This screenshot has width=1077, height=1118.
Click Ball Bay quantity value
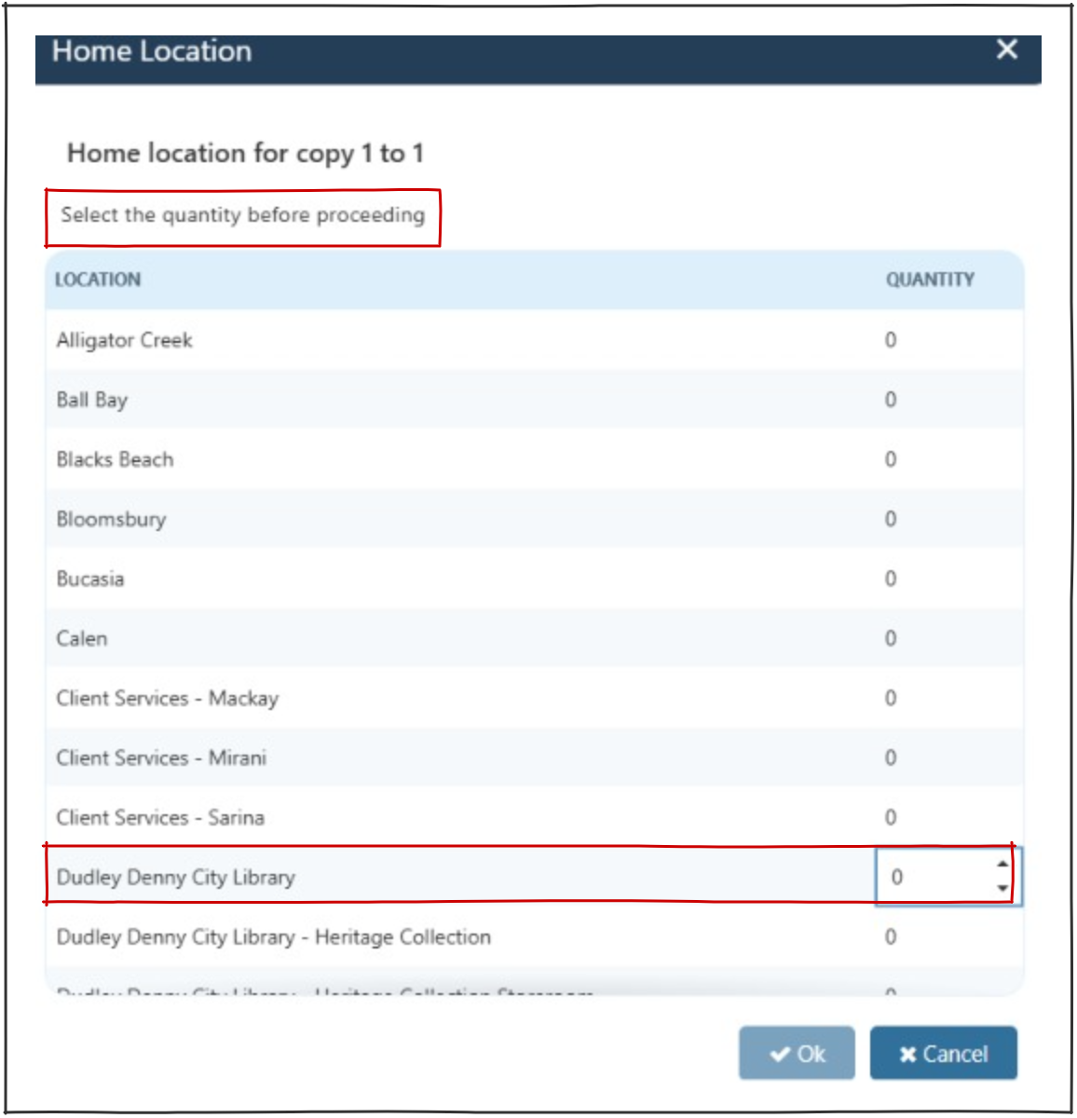[x=891, y=400]
